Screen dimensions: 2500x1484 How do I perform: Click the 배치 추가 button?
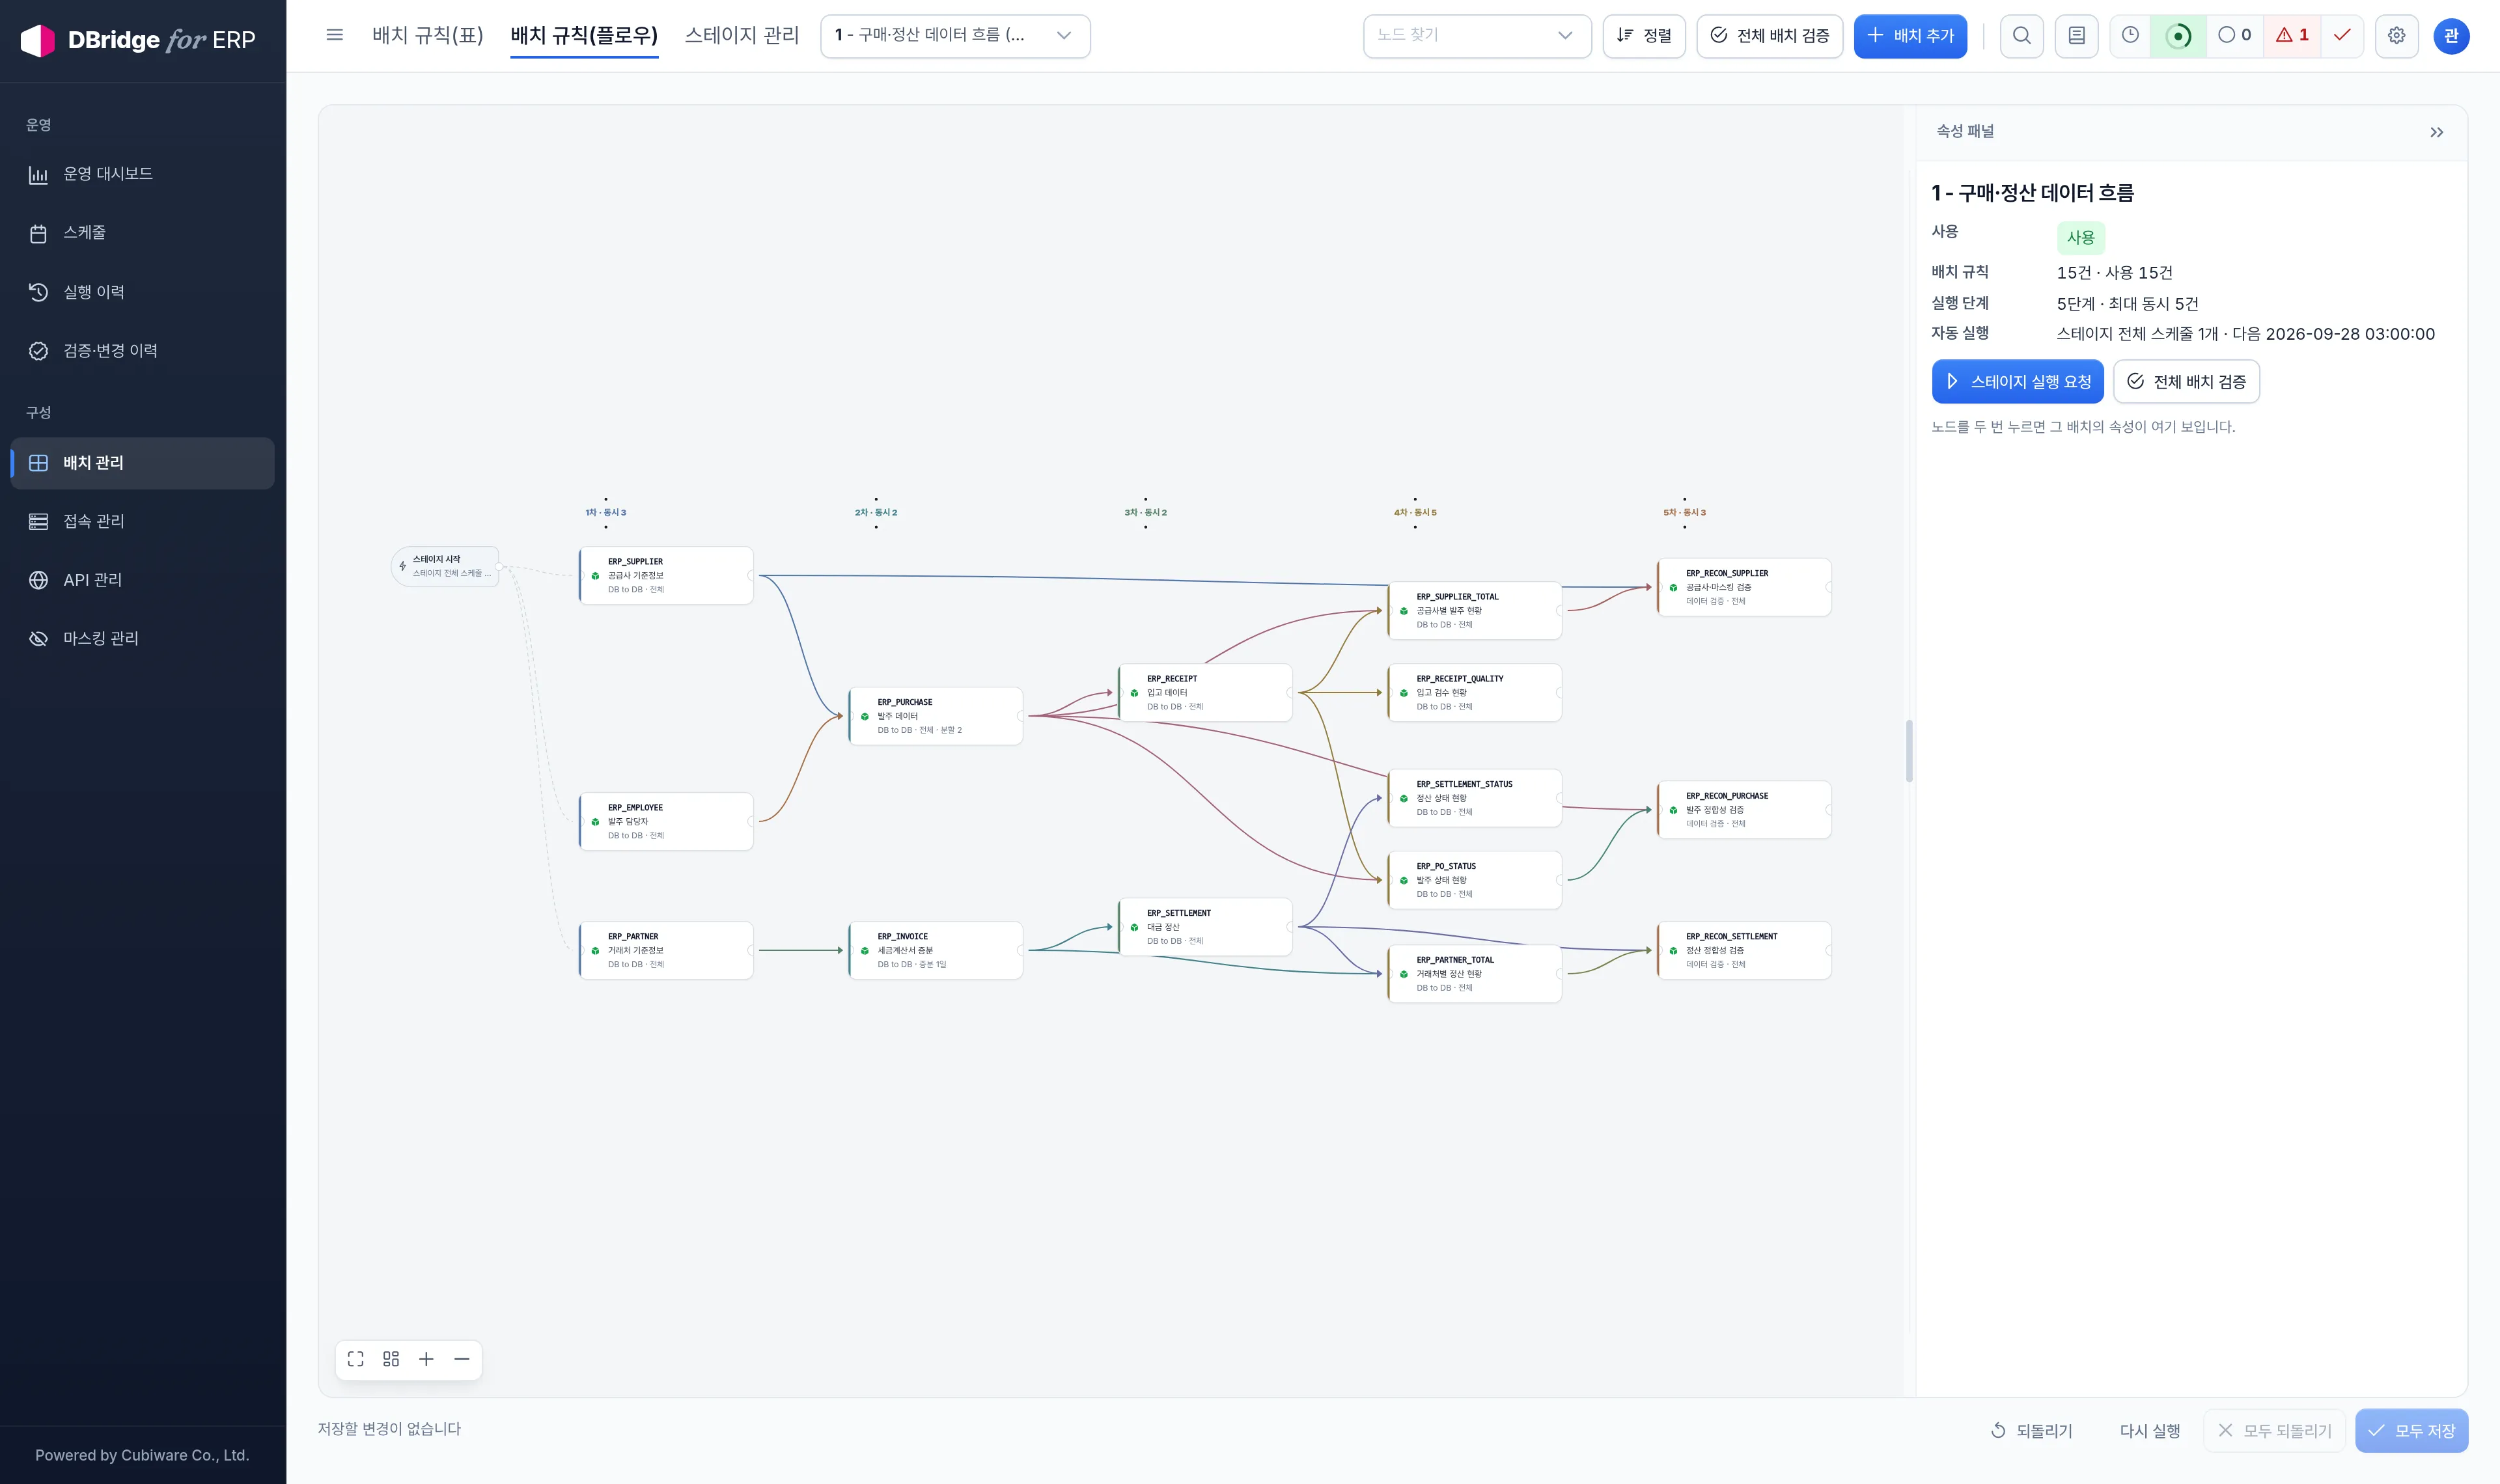(x=1910, y=36)
